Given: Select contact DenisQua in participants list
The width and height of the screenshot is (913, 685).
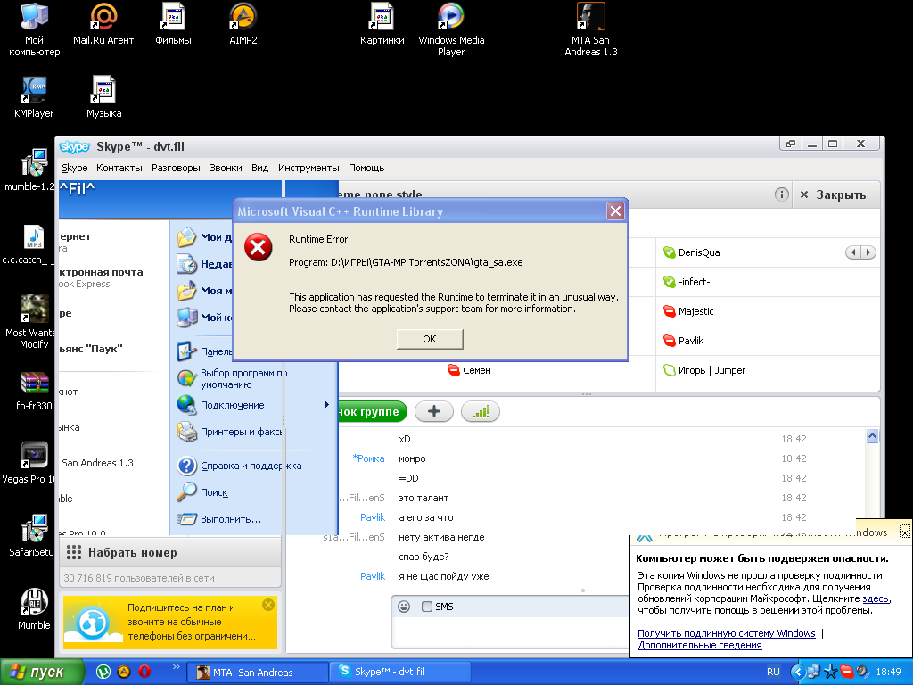Looking at the screenshot, I should [699, 252].
